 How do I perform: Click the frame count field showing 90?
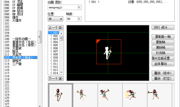(x=72, y=19)
